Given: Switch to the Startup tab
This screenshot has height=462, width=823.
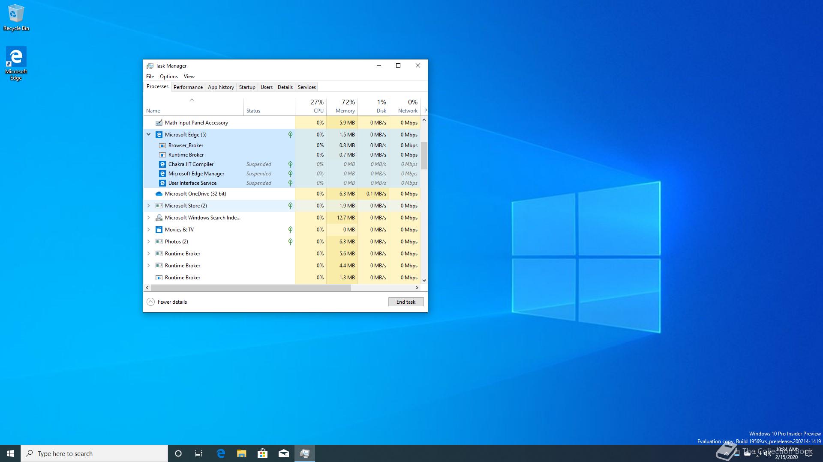Looking at the screenshot, I should pos(247,87).
